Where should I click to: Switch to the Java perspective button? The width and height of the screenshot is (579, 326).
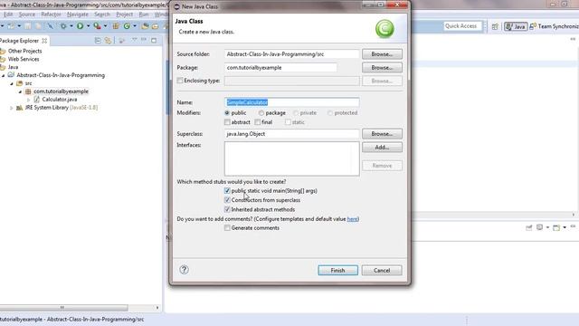516,26
